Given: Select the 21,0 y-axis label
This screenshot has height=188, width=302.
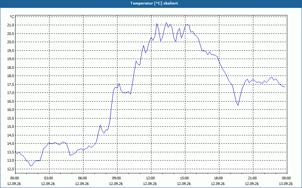Looking at the screenshot, I should [x=11, y=25].
